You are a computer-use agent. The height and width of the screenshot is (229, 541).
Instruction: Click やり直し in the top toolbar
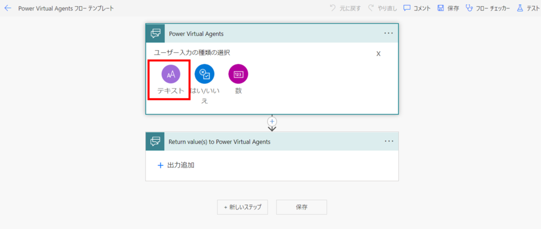[x=383, y=8]
